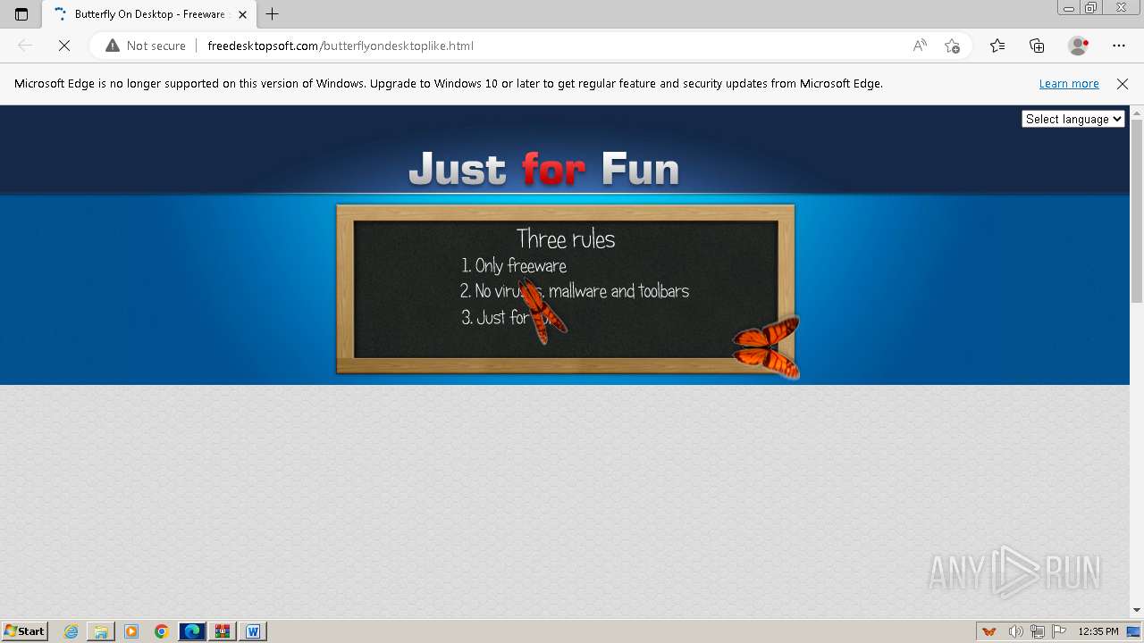Click the freedesktopsoft.com address bar
This screenshot has width=1144, height=643.
[341, 46]
